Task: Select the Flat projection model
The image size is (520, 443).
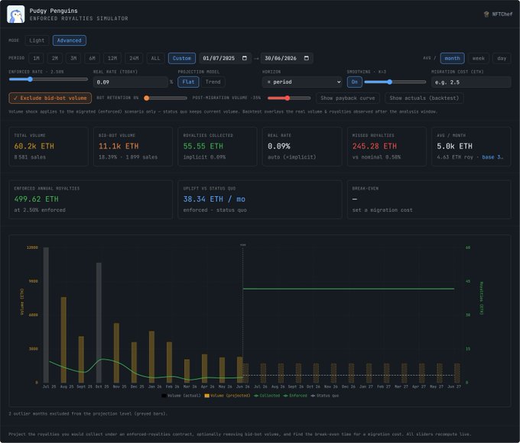Action: pos(188,82)
